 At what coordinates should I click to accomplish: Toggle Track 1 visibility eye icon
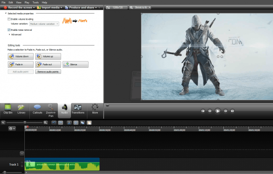[x=22, y=163]
